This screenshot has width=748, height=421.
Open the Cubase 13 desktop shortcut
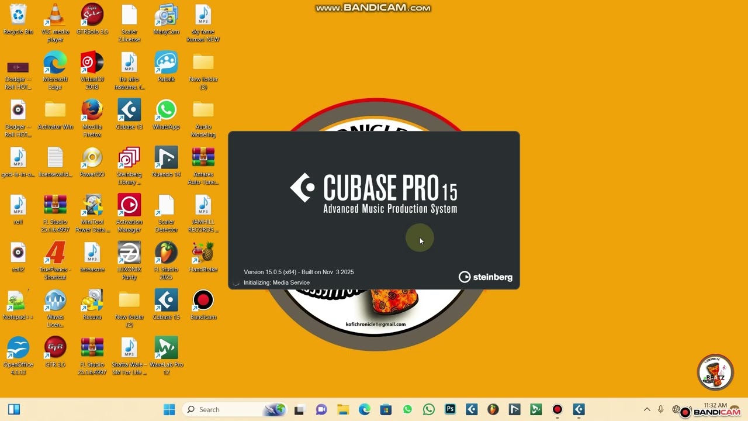click(129, 115)
